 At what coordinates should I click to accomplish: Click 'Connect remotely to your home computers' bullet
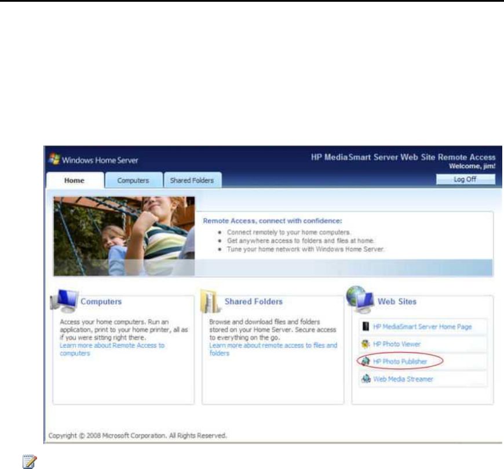pos(288,232)
